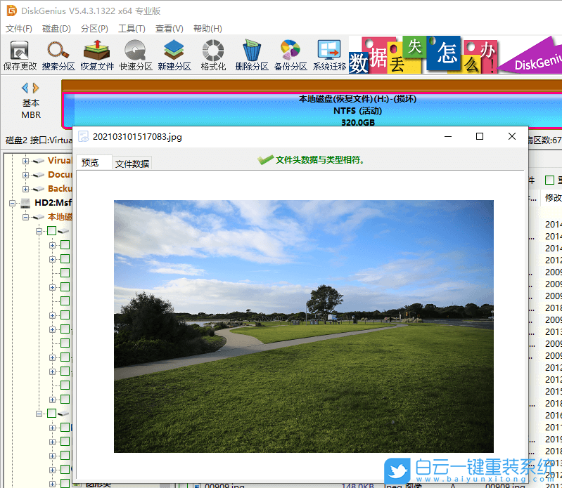Start the 系统迁移 system migration tool

coord(329,55)
